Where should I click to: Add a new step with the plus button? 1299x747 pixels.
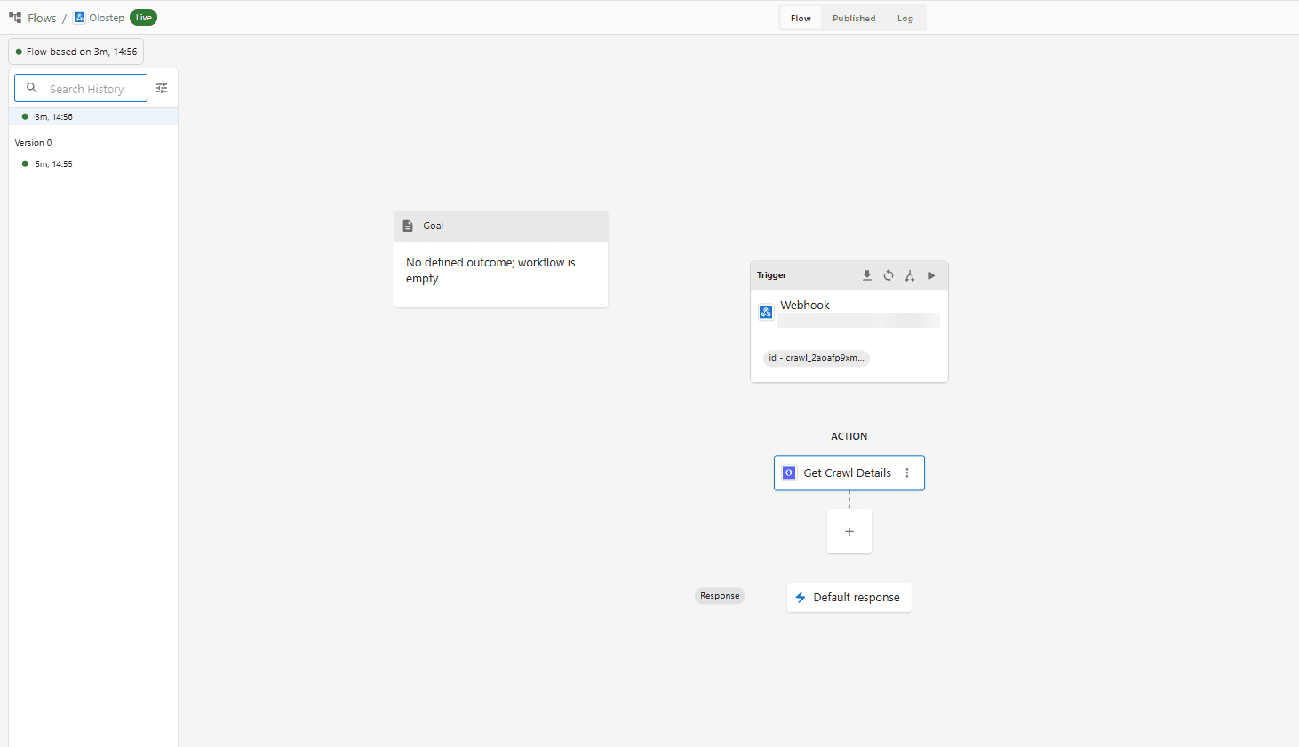coord(849,531)
